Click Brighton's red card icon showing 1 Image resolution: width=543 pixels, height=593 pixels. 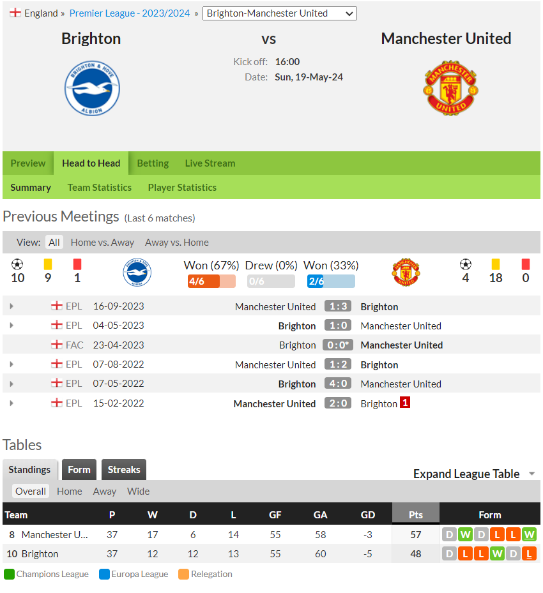pyautogui.click(x=77, y=264)
